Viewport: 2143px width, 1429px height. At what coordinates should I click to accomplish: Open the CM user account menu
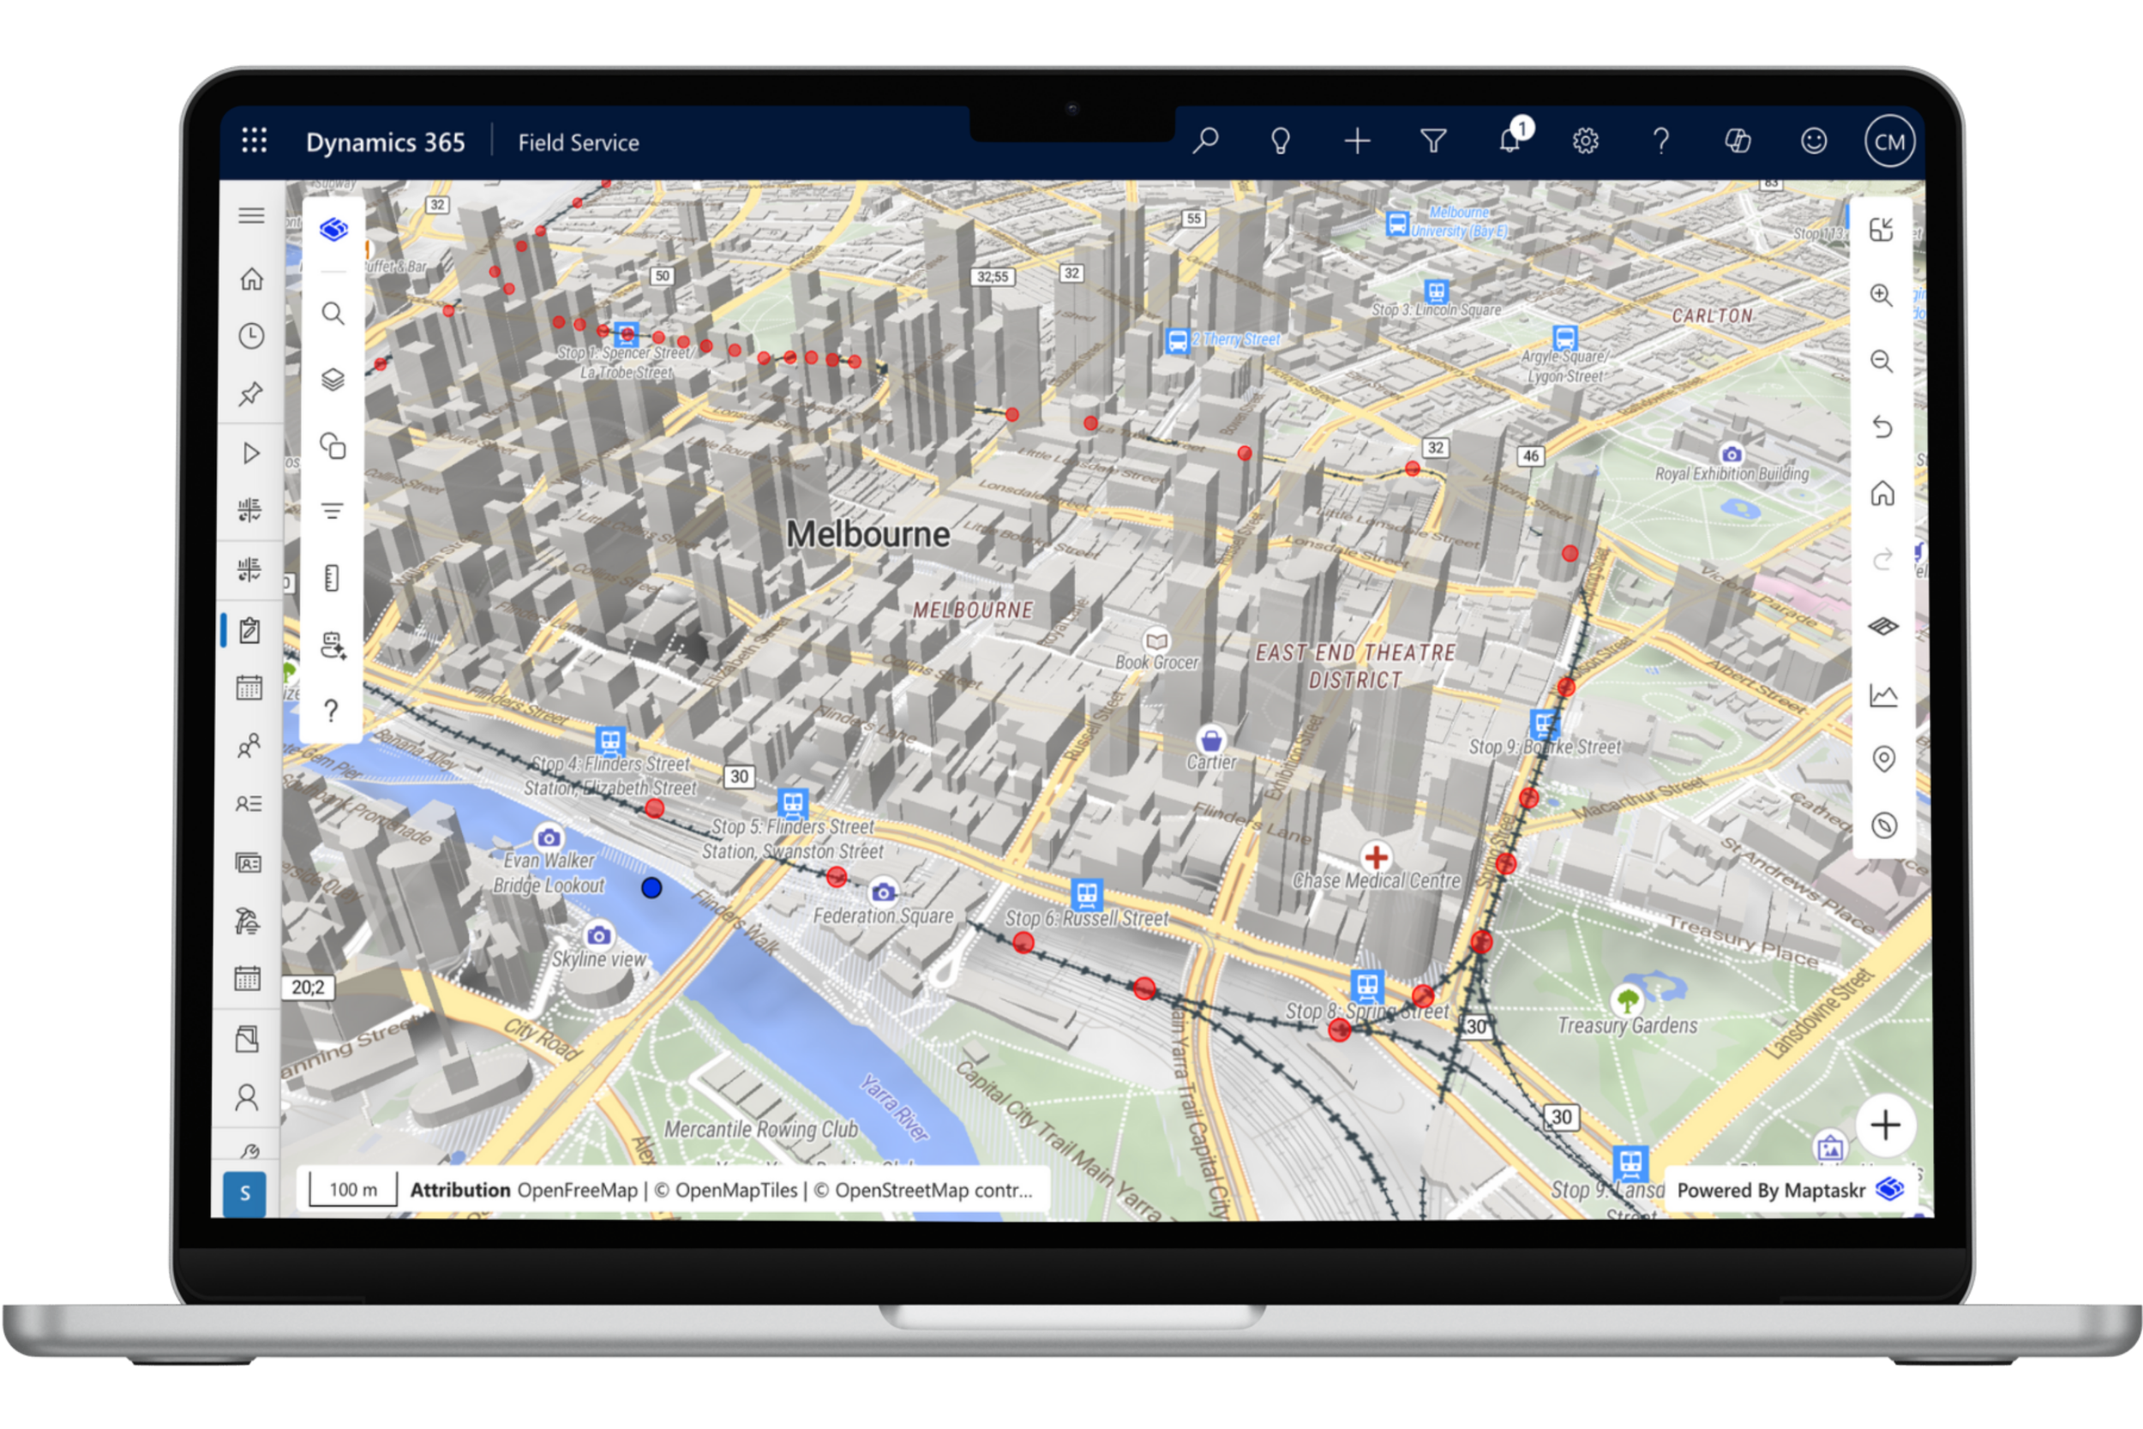[x=1890, y=141]
